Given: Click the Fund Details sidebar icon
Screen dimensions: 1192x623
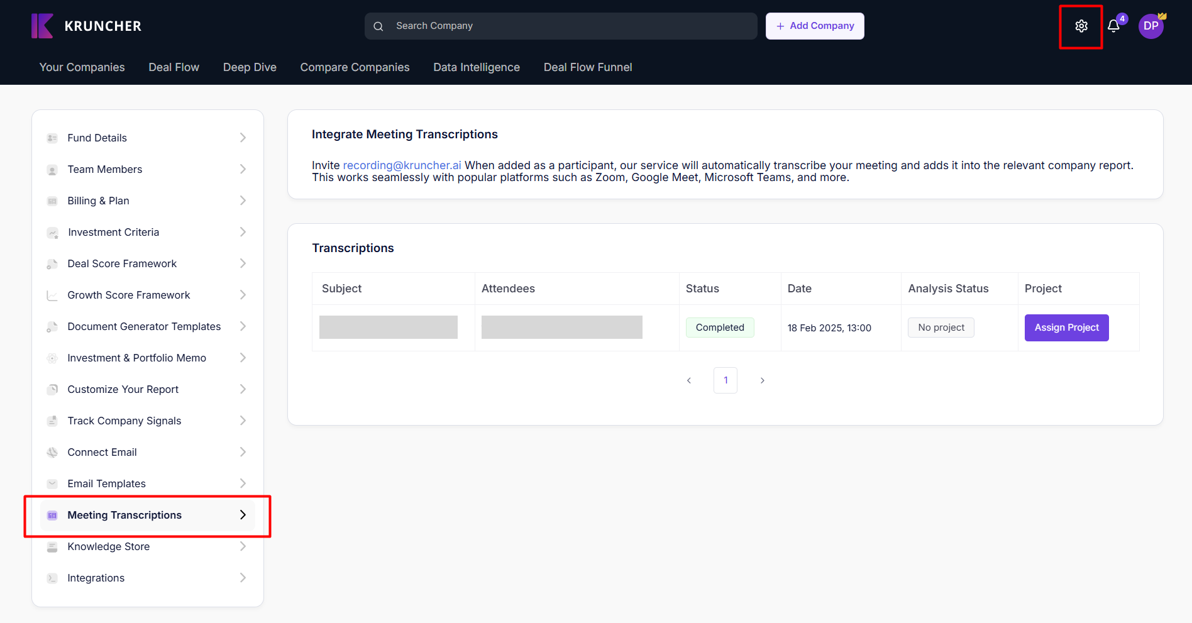Looking at the screenshot, I should [52, 138].
